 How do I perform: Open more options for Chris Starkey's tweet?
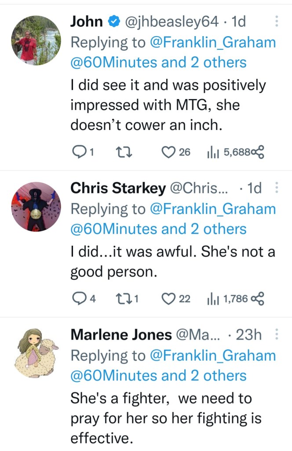(x=276, y=189)
